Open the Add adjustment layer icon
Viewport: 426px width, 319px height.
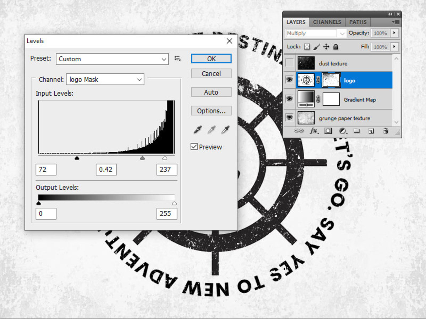click(x=342, y=131)
